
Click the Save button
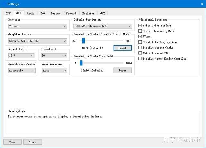[x=12, y=142]
